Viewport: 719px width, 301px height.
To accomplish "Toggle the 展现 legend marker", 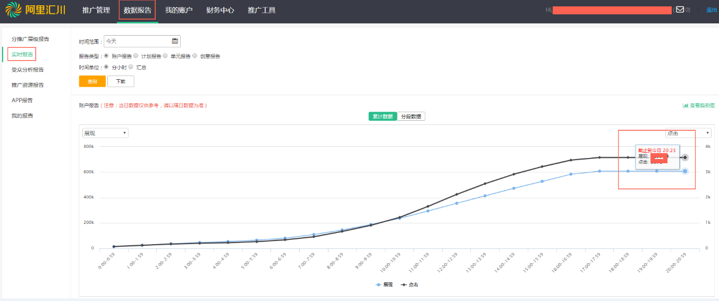I will pyautogui.click(x=378, y=285).
